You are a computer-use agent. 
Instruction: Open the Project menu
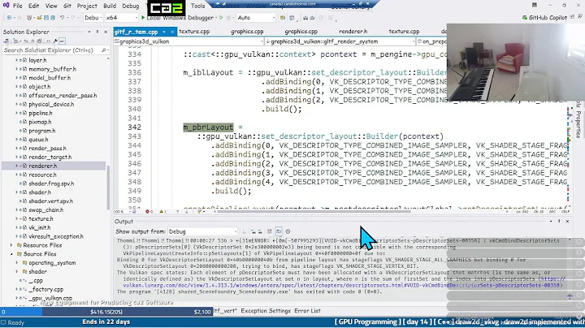click(x=87, y=6)
